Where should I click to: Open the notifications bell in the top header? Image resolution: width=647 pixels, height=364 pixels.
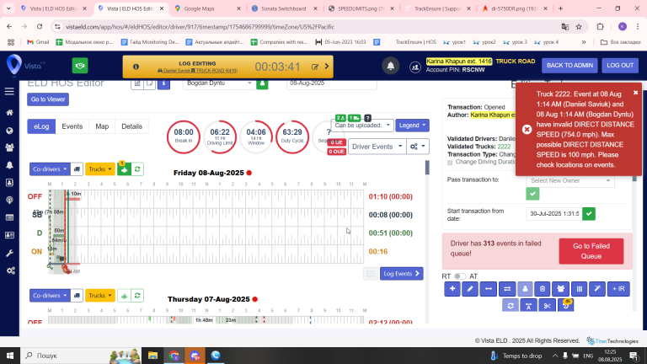(x=390, y=66)
